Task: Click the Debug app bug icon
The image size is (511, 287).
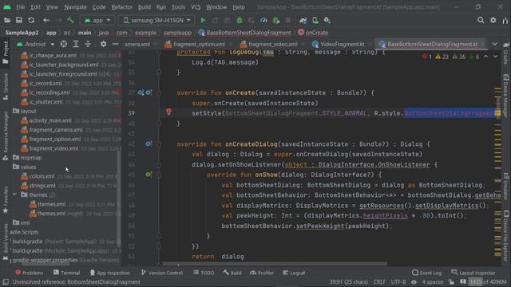Action: [240, 20]
